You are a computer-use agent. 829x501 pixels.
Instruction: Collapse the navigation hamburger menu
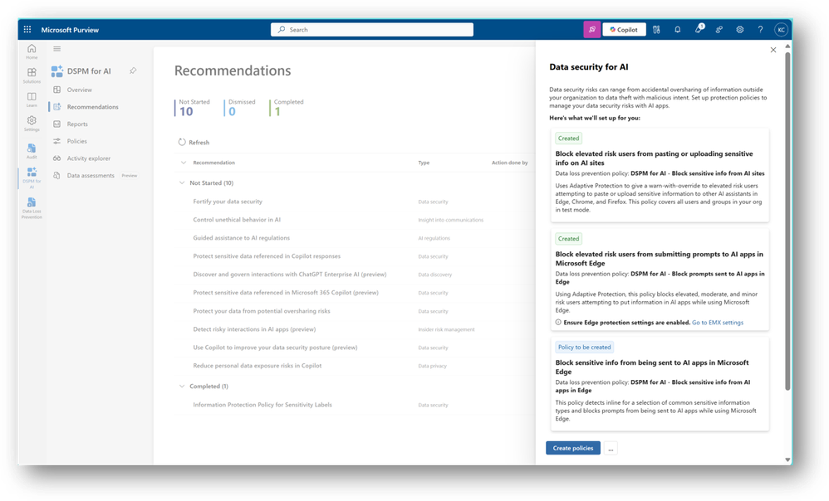pos(57,49)
